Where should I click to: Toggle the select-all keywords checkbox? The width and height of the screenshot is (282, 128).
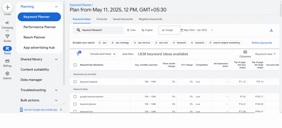point(75,65)
